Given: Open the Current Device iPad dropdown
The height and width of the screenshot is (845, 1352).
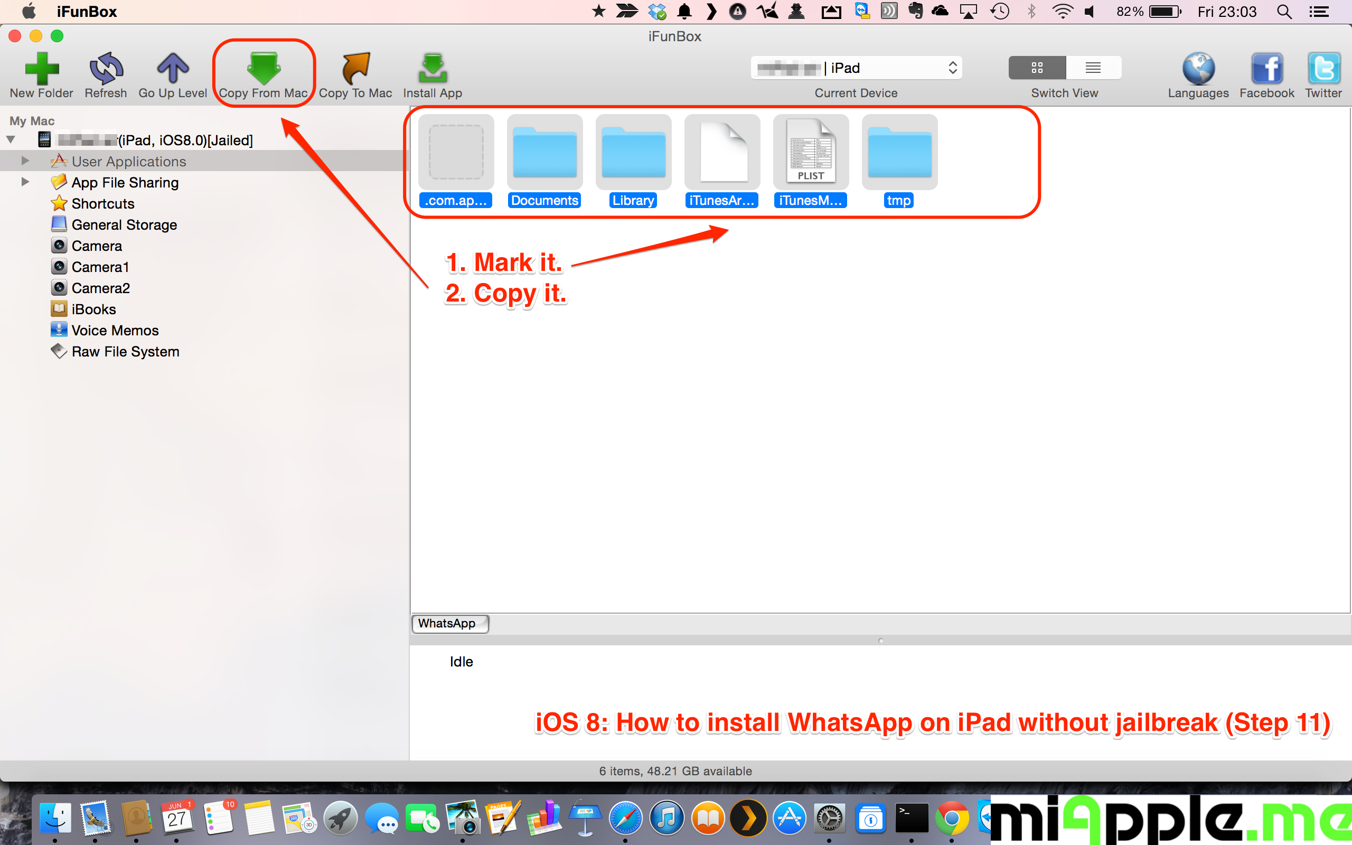Looking at the screenshot, I should [856, 68].
